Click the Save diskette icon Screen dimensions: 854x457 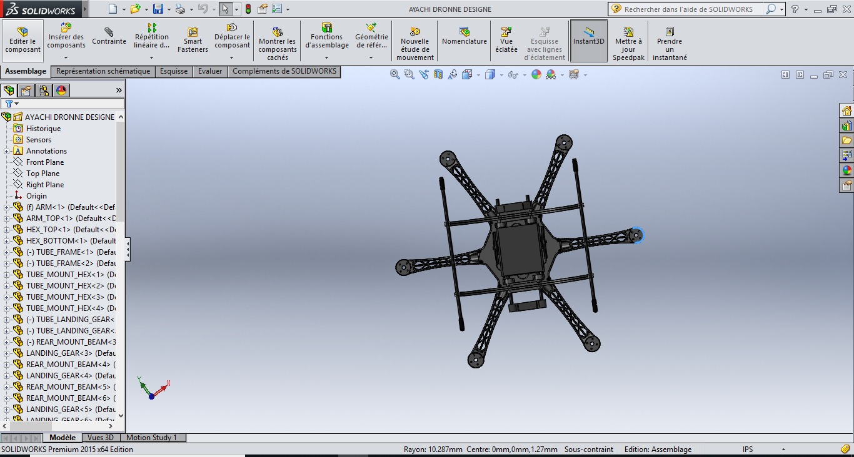pyautogui.click(x=158, y=9)
